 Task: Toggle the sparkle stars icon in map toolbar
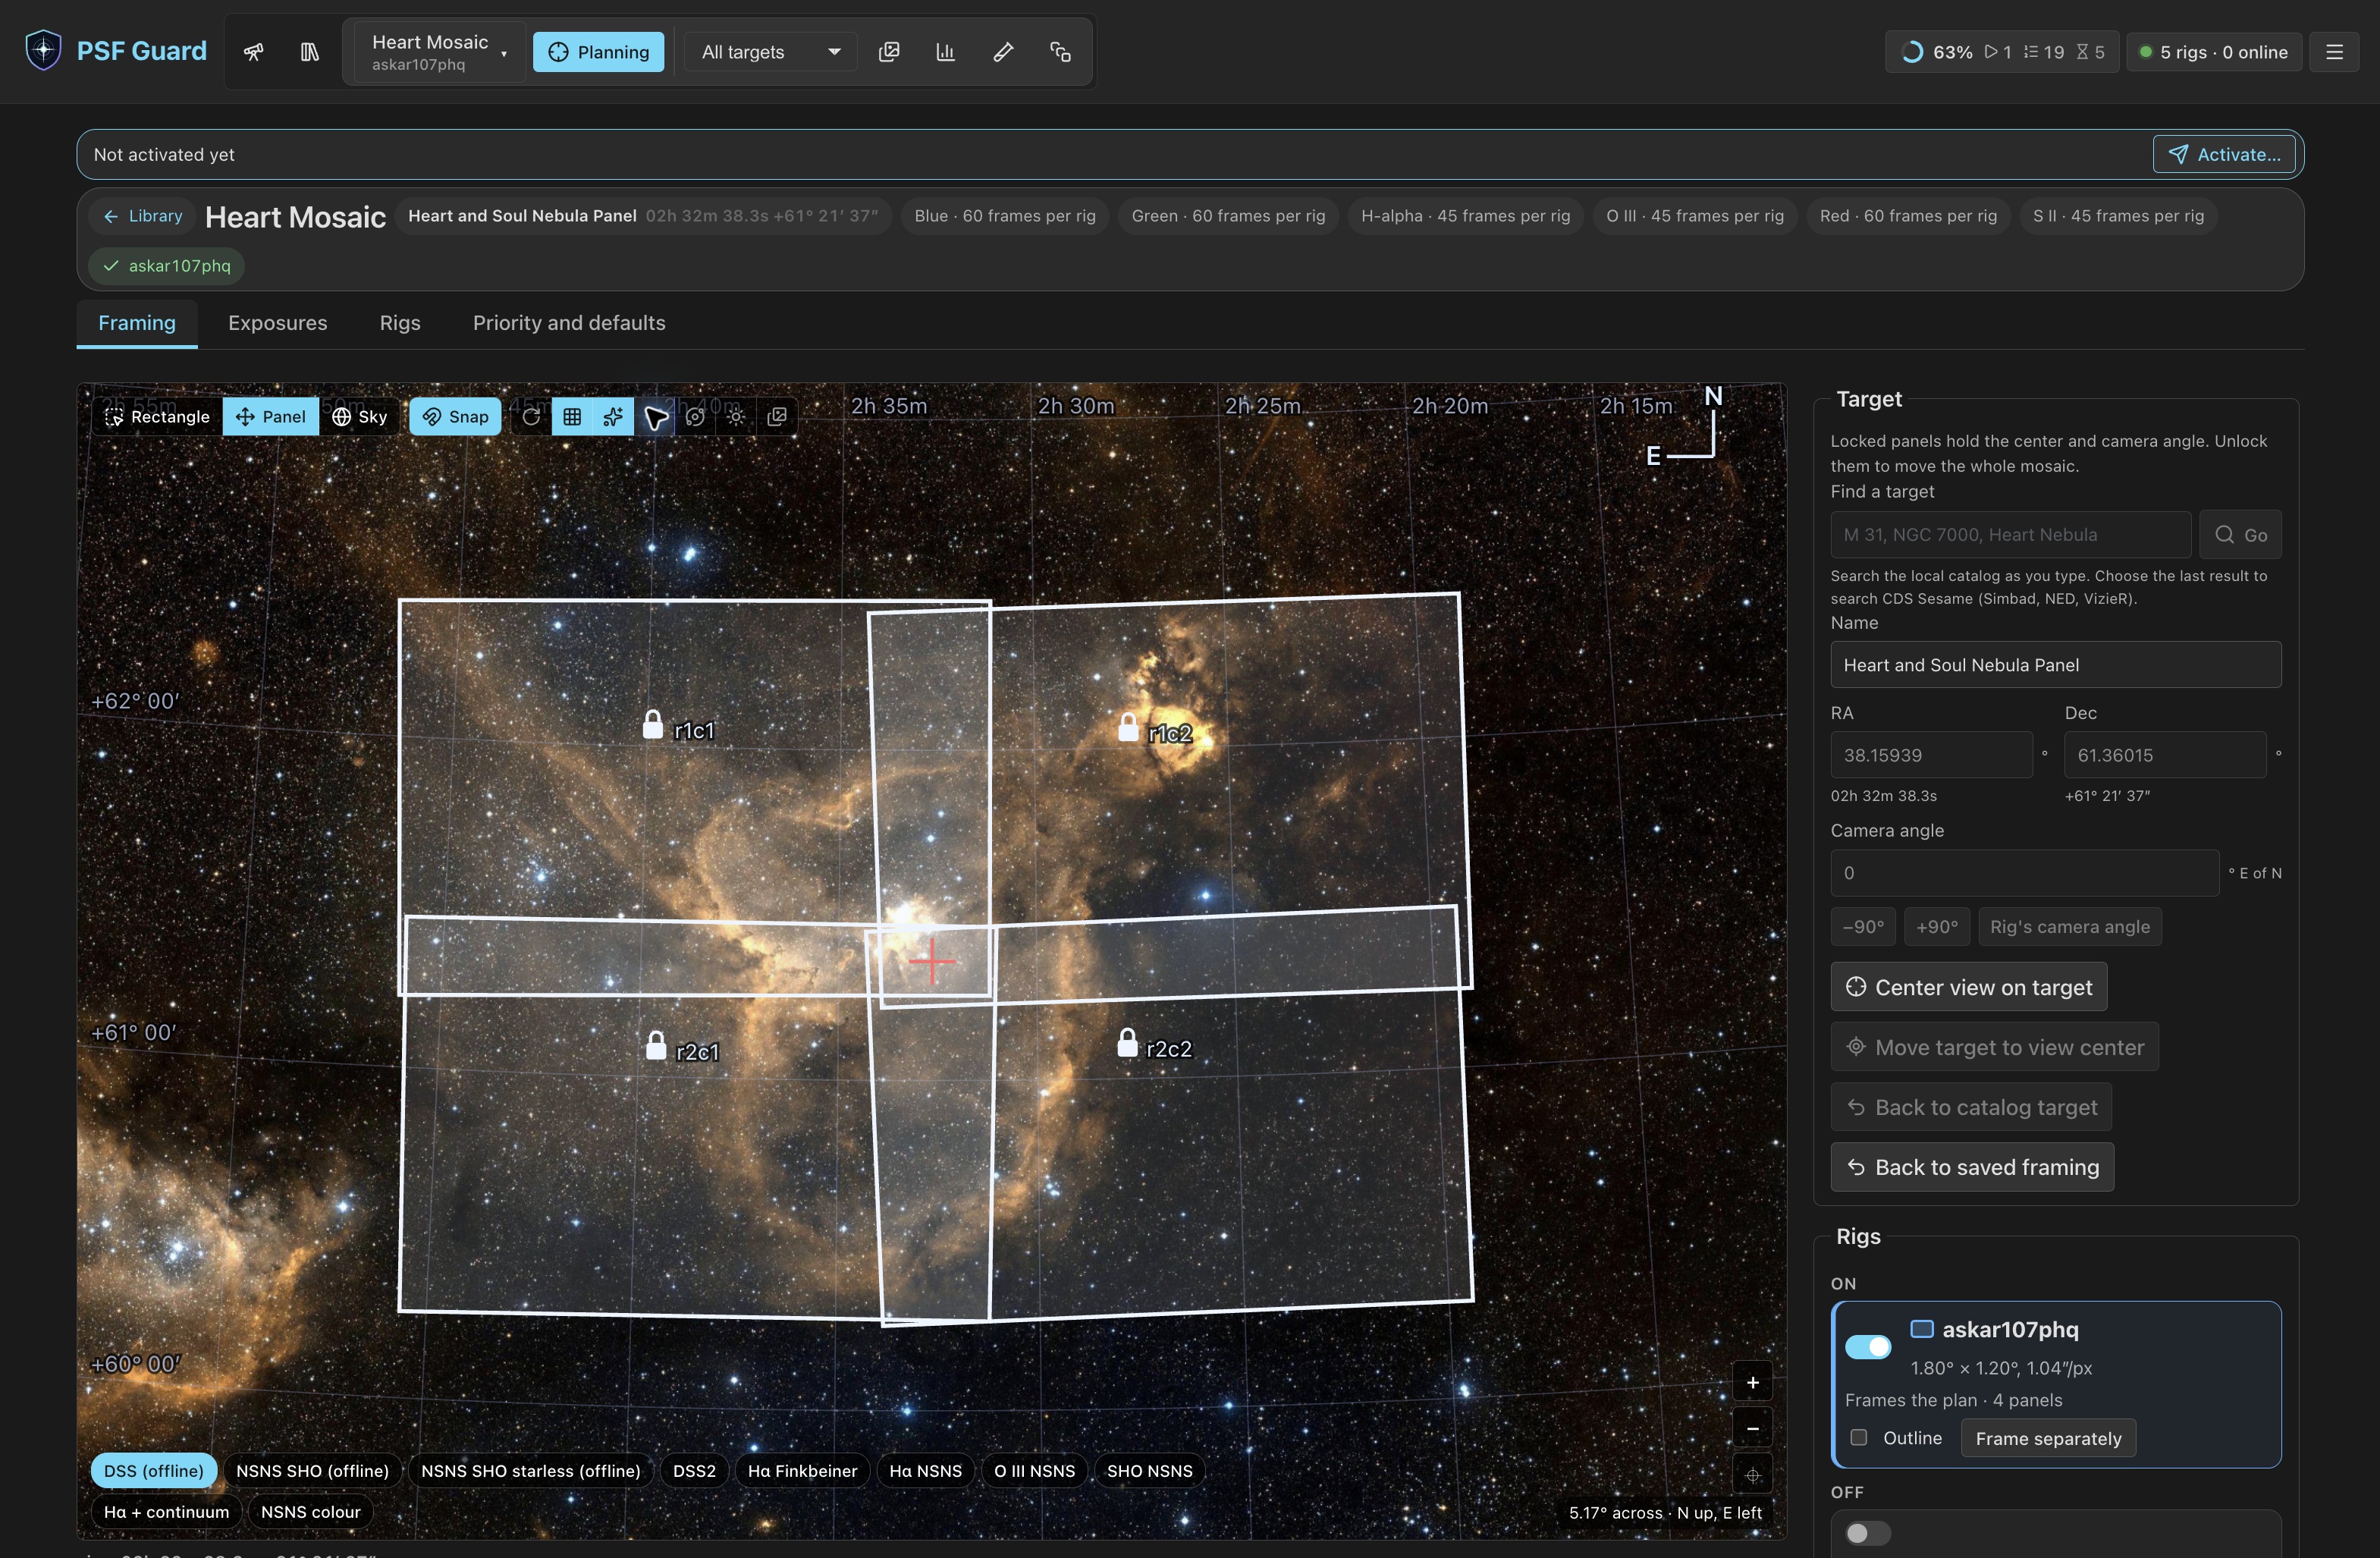coord(613,417)
